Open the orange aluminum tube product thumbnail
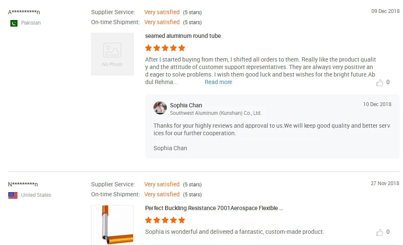 112,225
